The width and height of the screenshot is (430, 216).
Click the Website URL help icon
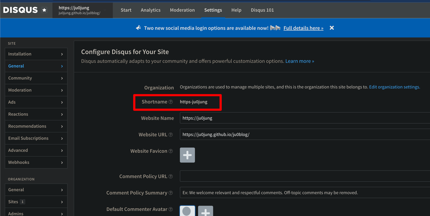pyautogui.click(x=171, y=135)
